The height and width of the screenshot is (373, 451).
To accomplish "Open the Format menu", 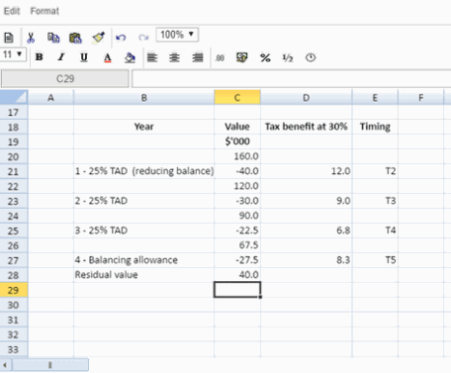I will (x=45, y=11).
